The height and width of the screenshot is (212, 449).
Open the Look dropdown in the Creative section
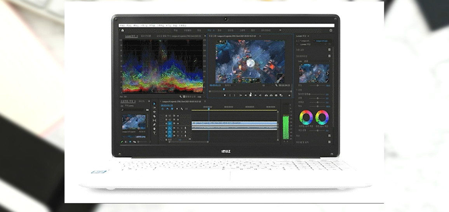pos(317,61)
